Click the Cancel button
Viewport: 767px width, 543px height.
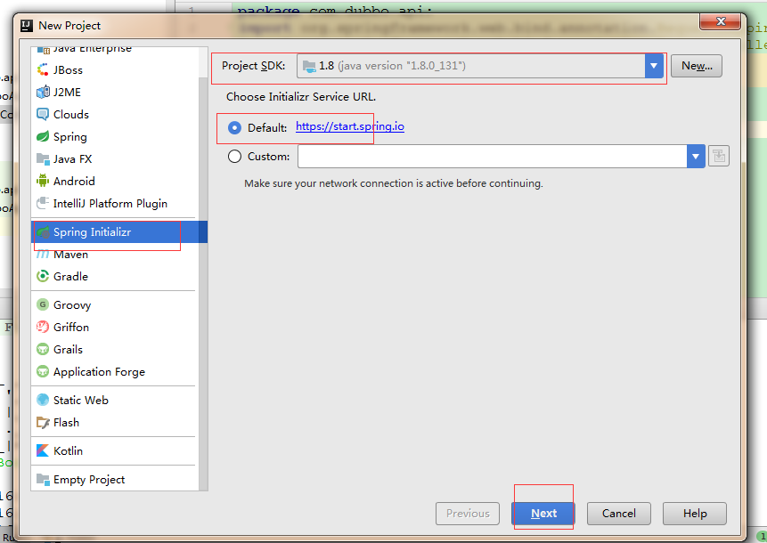point(619,514)
